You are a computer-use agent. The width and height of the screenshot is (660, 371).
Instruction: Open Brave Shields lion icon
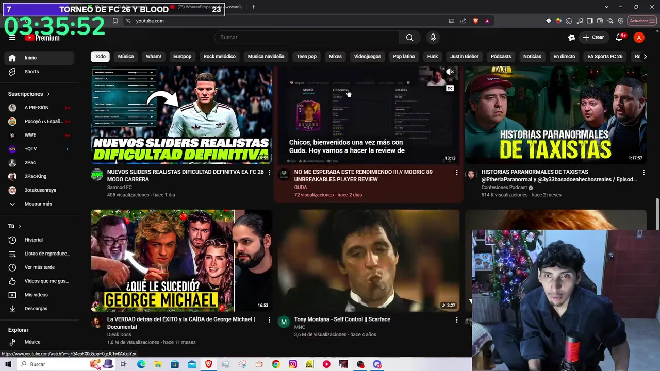tap(475, 21)
